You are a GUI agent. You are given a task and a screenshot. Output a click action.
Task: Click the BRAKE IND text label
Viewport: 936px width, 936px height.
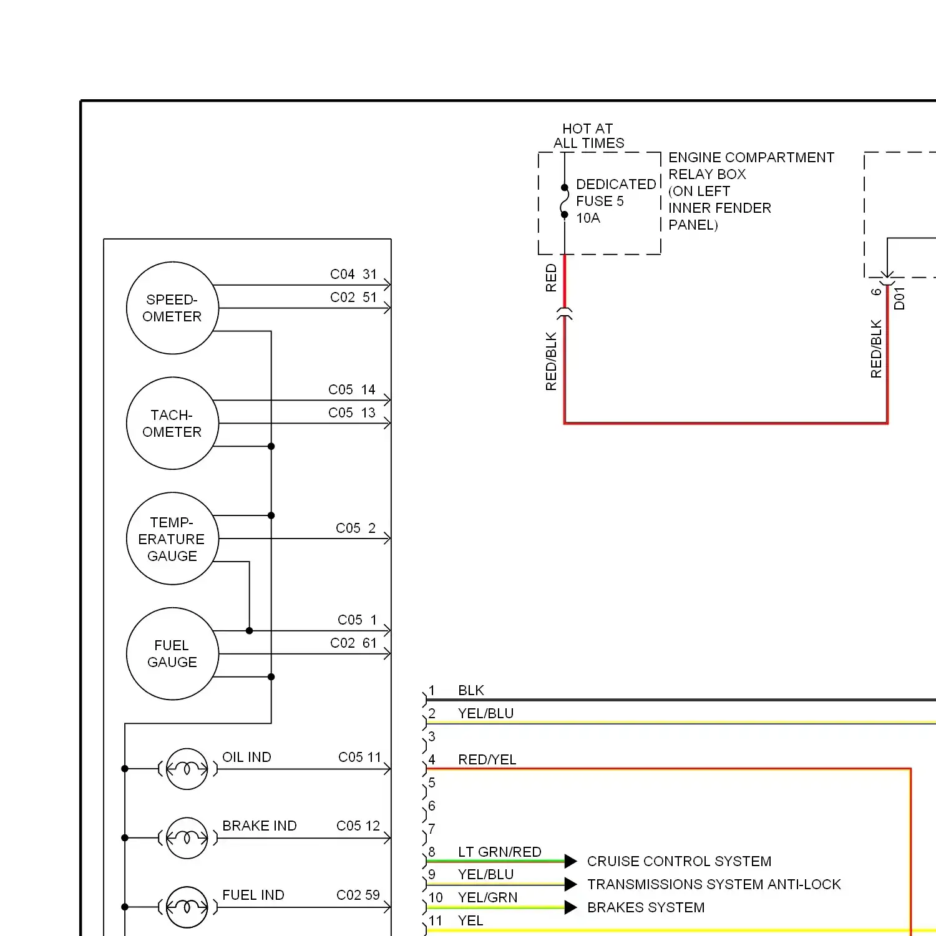[x=260, y=826]
